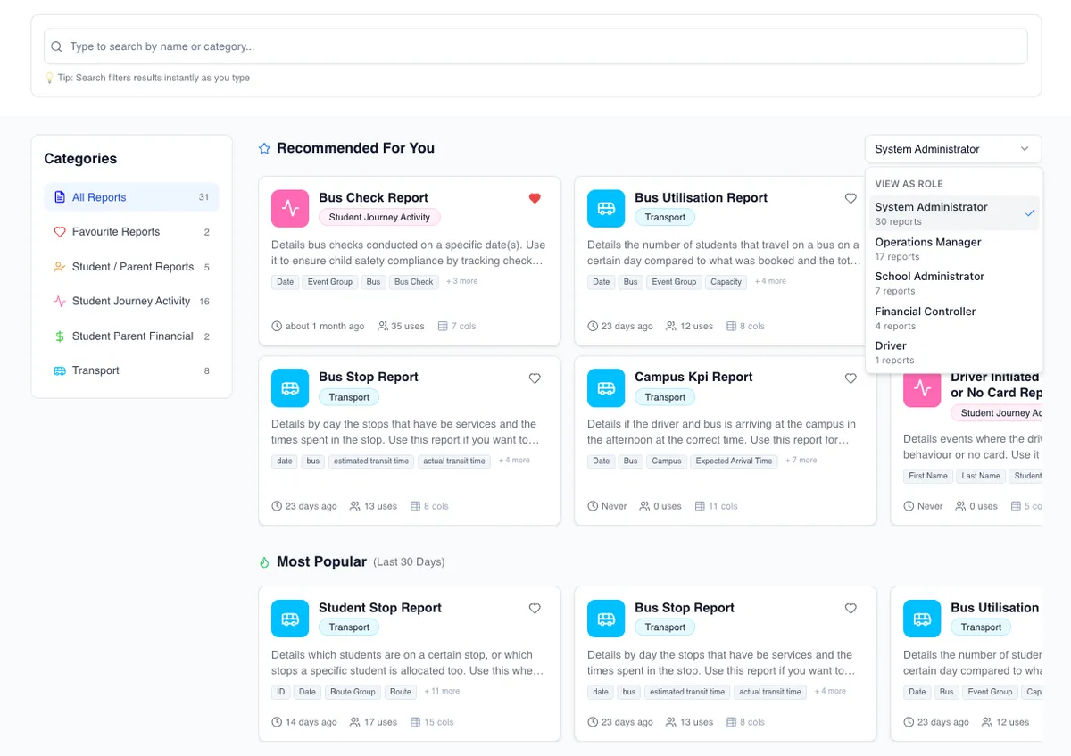Click the 'Tip: Search filters results instantly' text

(x=154, y=78)
